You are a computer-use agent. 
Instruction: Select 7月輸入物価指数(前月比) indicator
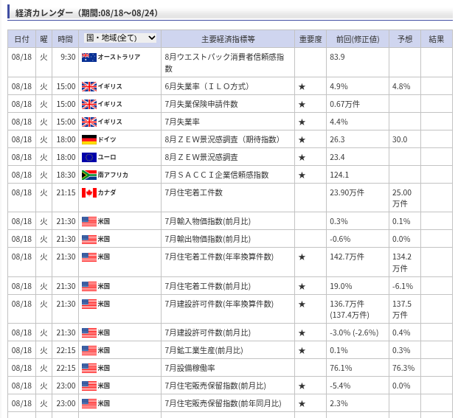208,221
